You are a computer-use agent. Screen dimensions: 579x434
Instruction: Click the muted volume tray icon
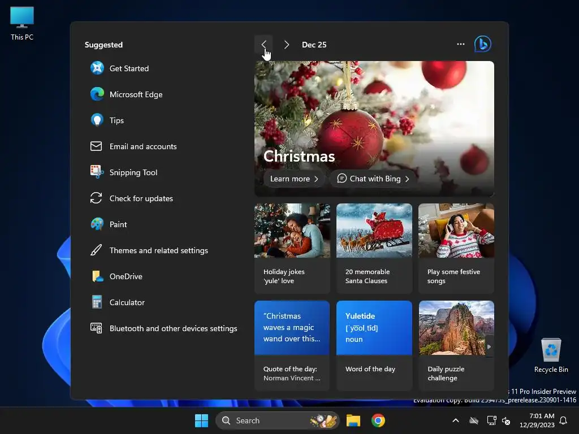pyautogui.click(x=506, y=420)
